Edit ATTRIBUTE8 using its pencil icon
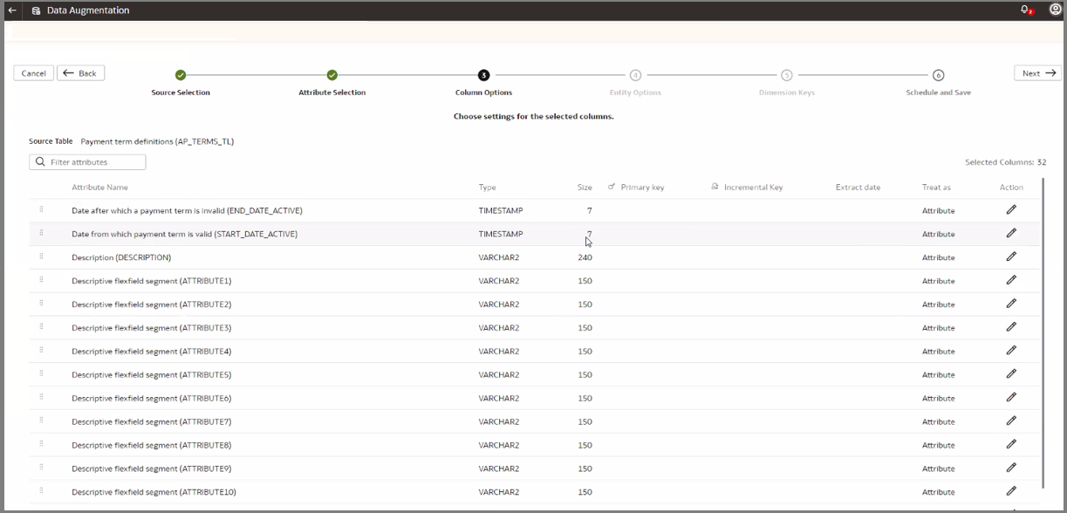The height and width of the screenshot is (513, 1067). click(1011, 444)
